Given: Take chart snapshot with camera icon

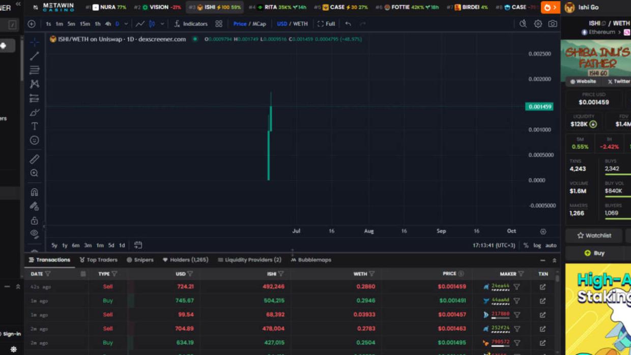Looking at the screenshot, I should pos(553,24).
